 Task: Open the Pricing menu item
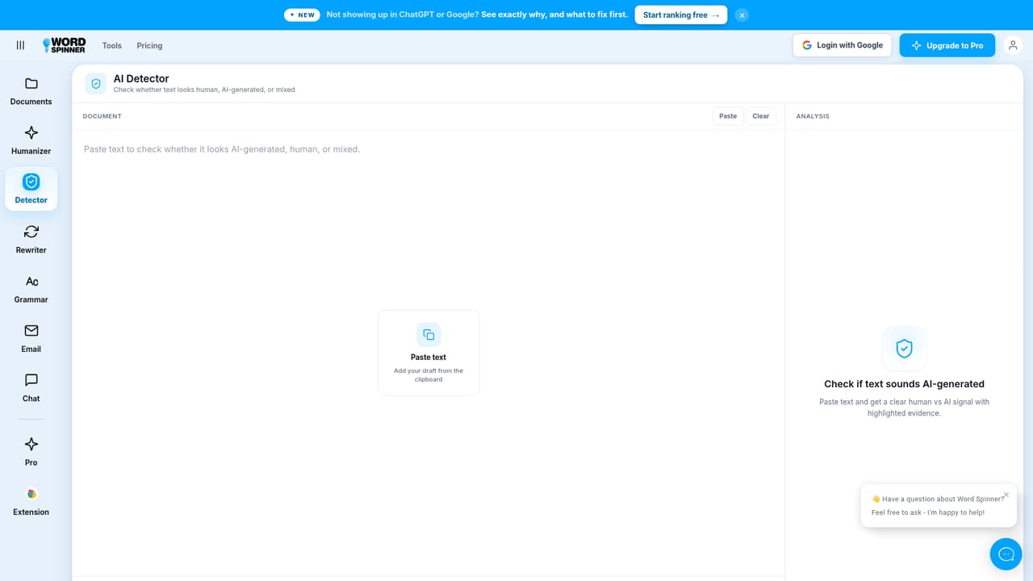[149, 46]
